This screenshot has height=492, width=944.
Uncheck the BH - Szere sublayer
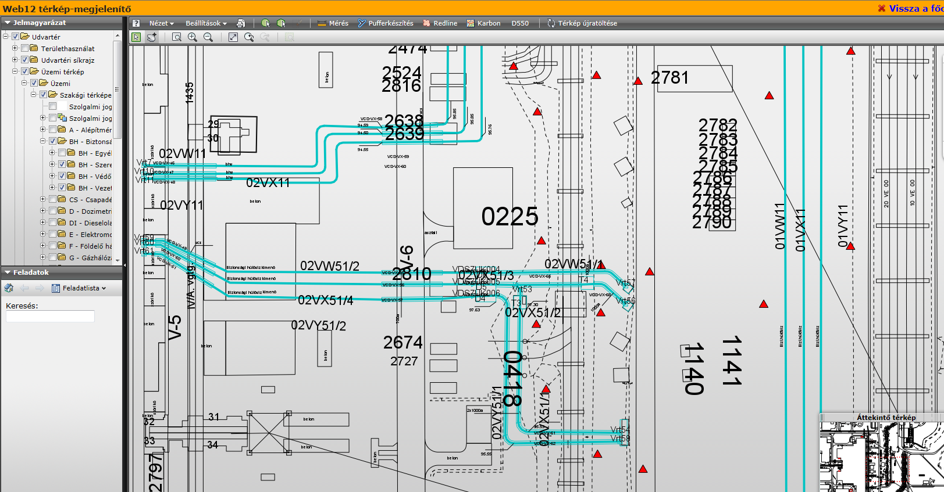tap(62, 164)
